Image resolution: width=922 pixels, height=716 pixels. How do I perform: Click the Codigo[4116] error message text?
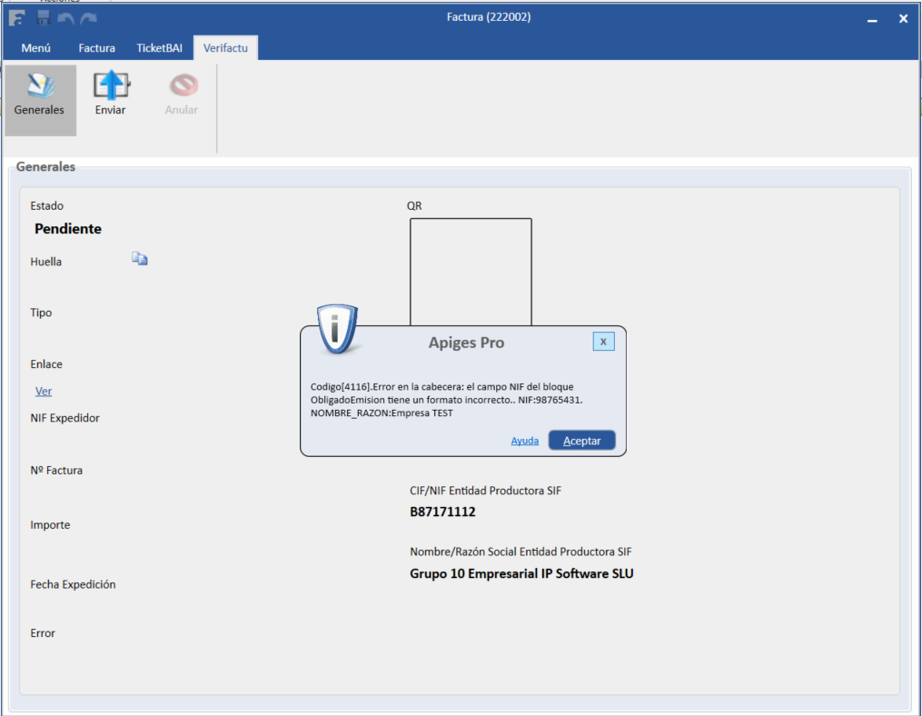447,400
